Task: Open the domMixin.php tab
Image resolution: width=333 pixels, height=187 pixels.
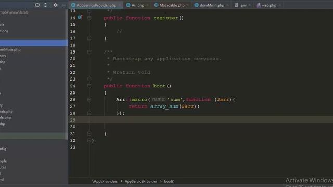Action: 212,5
